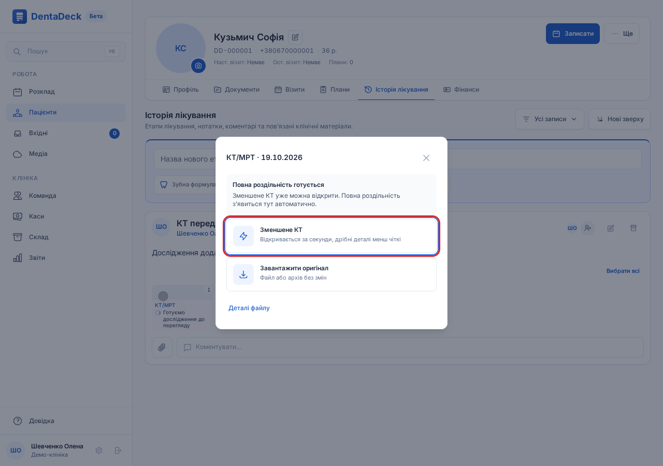Click the Записати button
Viewport: 663px width, 466px height.
[x=573, y=34]
